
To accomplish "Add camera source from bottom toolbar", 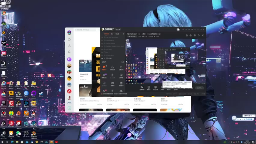I will [149, 88].
